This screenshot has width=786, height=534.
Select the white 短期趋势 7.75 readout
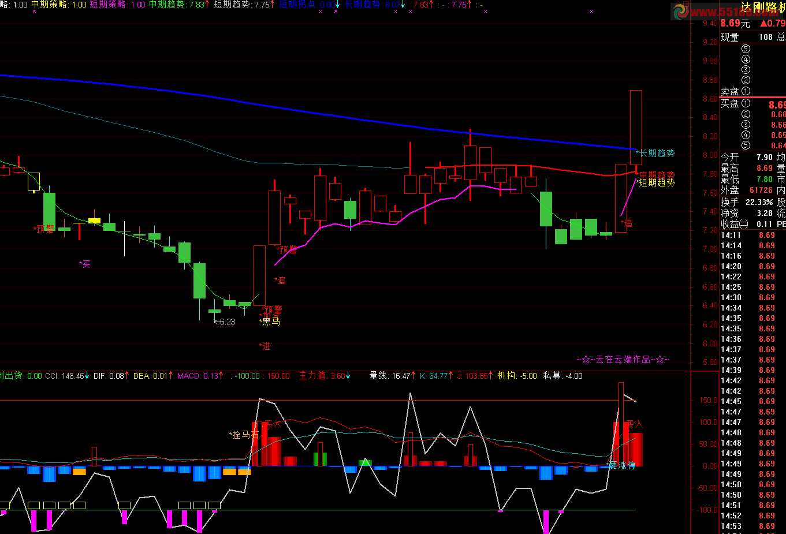point(244,5)
